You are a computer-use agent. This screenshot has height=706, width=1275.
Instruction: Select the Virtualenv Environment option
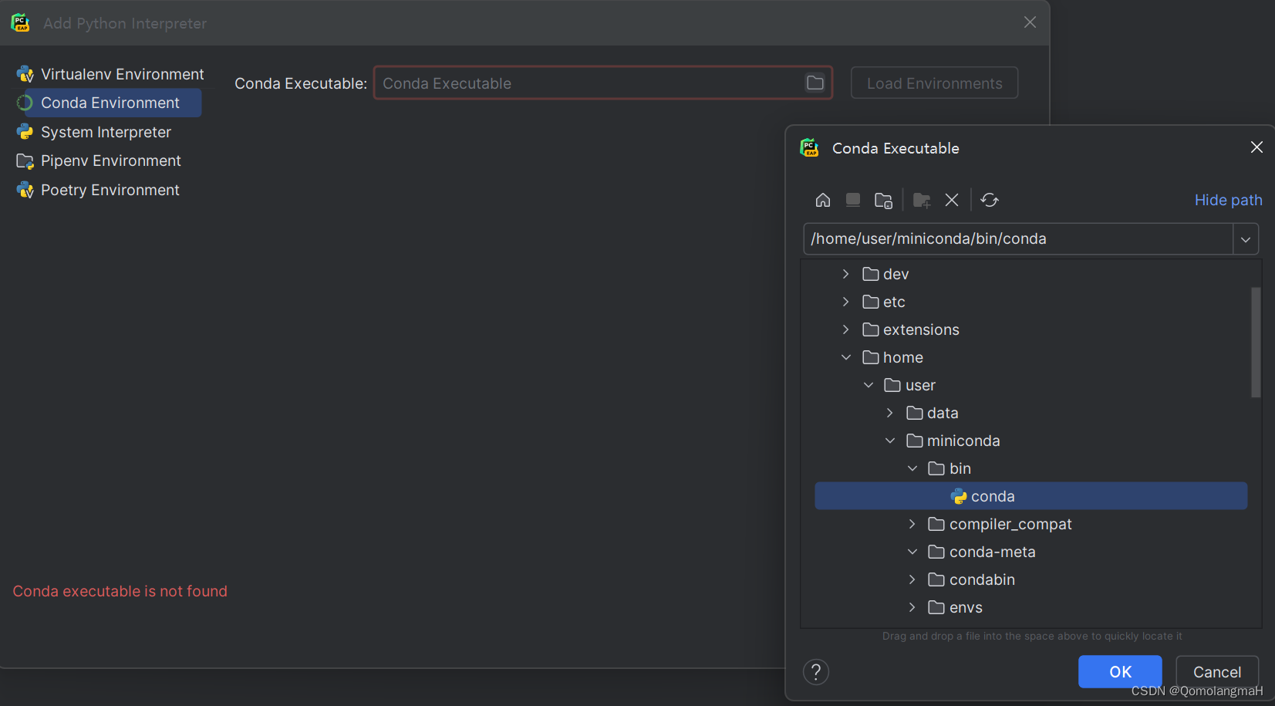[x=122, y=73]
